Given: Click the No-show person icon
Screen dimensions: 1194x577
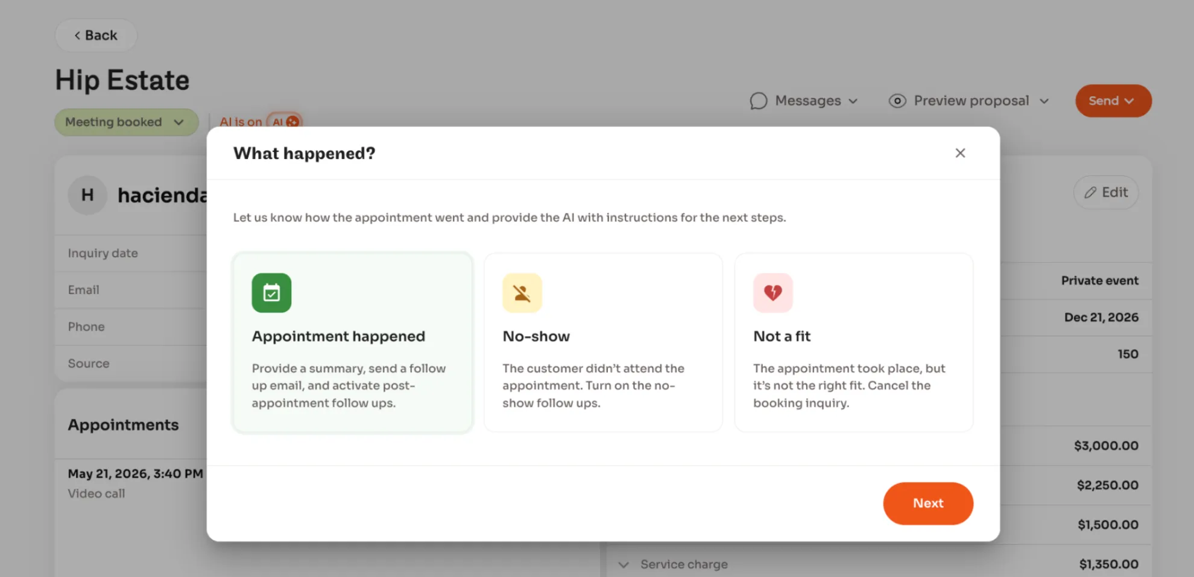Looking at the screenshot, I should (522, 293).
